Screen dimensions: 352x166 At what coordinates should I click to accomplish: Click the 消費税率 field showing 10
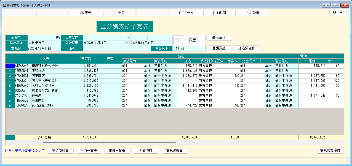coord(176,48)
